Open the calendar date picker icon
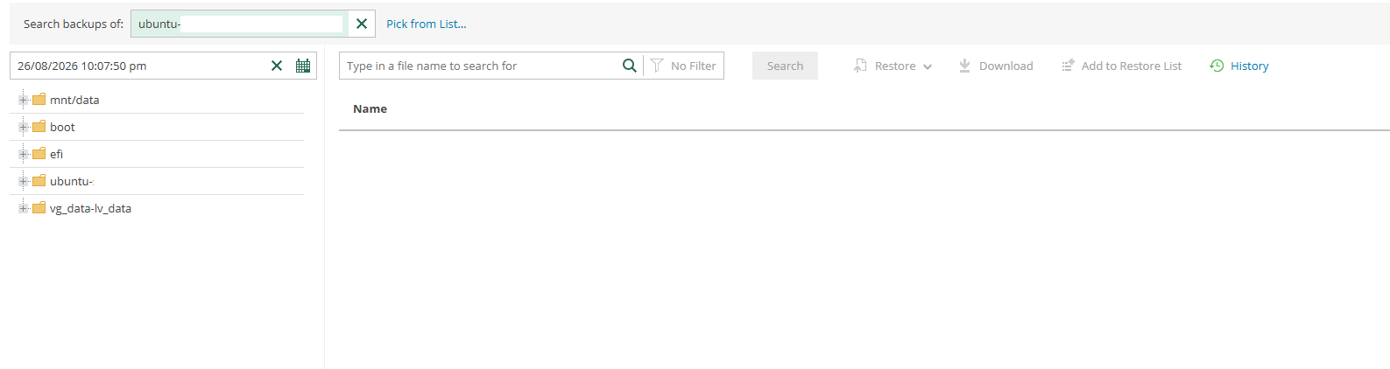The image size is (1390, 369). 303,66
